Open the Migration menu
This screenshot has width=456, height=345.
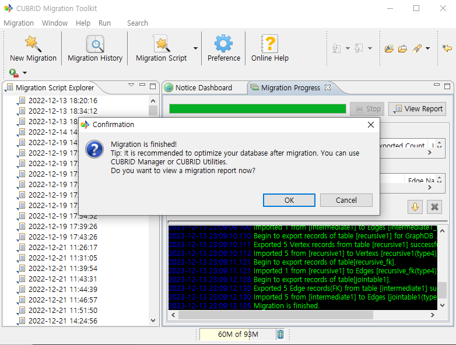coord(19,23)
